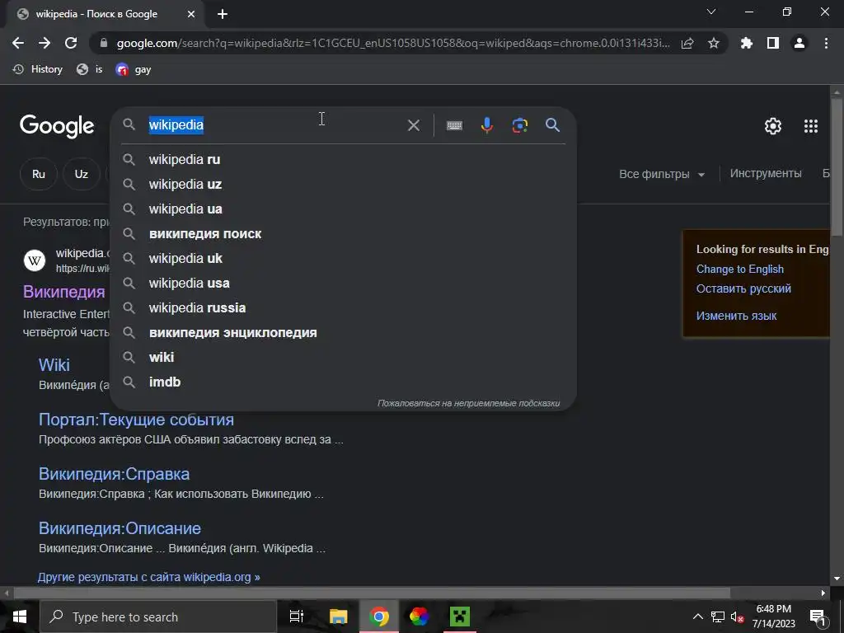Click the 'Ru' filter chip
Screen dimensions: 844x633
(39, 174)
